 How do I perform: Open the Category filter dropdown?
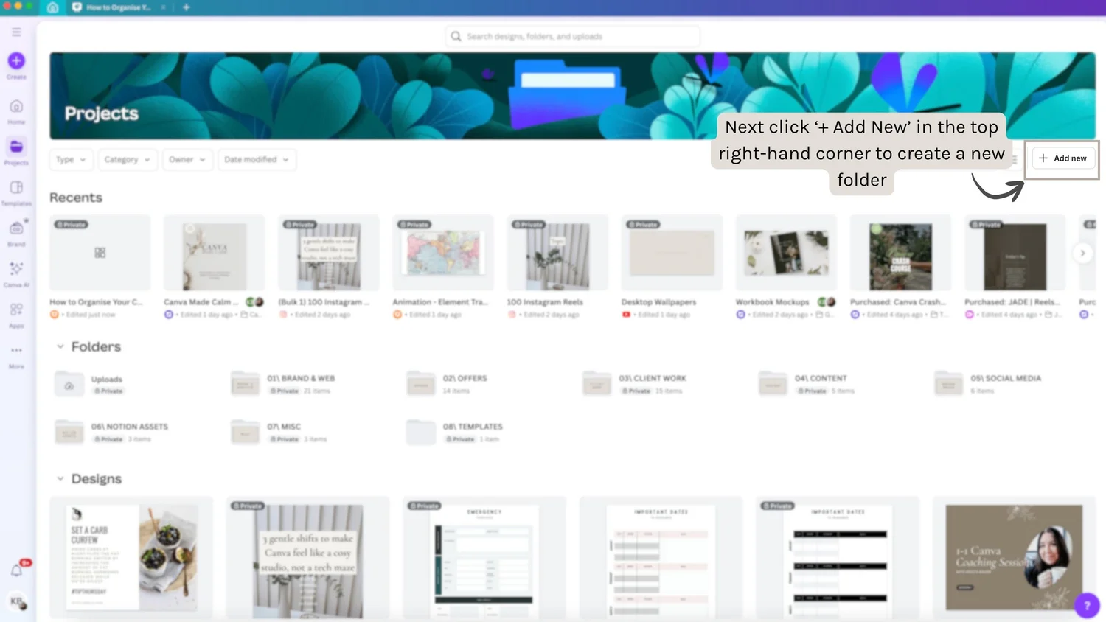click(127, 159)
